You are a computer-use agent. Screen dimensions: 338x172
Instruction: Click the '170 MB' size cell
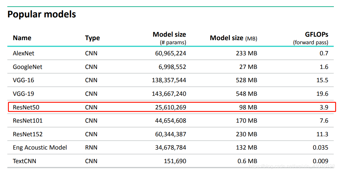[x=246, y=120]
